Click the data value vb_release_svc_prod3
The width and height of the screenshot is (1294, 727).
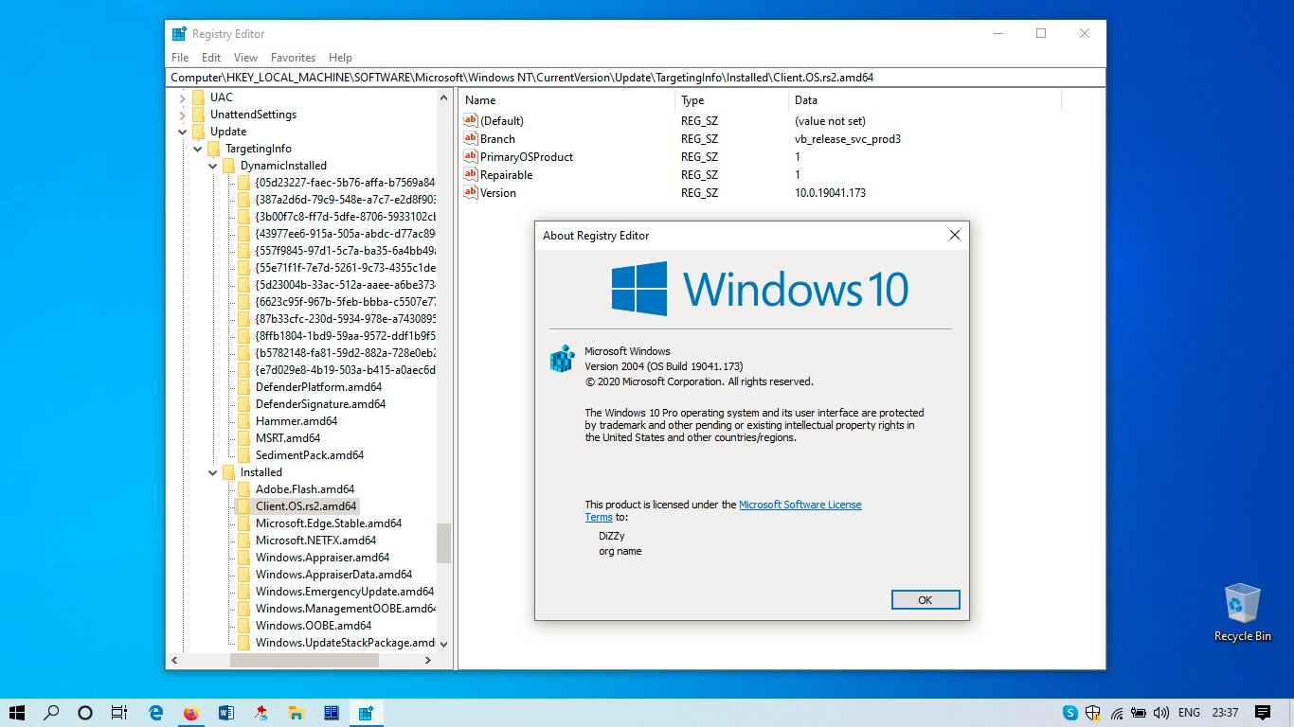(847, 139)
